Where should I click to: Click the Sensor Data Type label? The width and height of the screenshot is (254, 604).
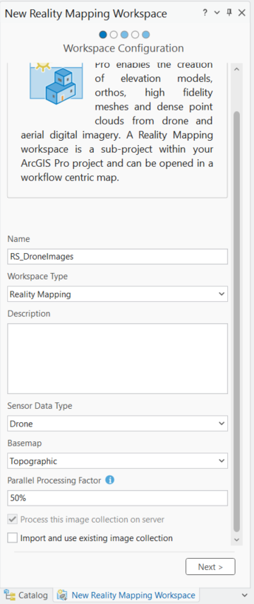40,405
